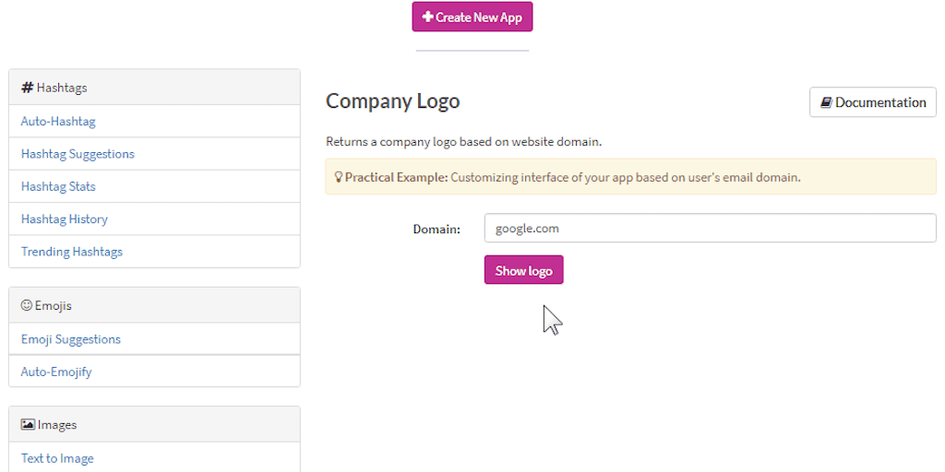Image resolution: width=945 pixels, height=472 pixels.
Task: Open Hashtag Stats in the sidebar
Action: click(x=58, y=186)
